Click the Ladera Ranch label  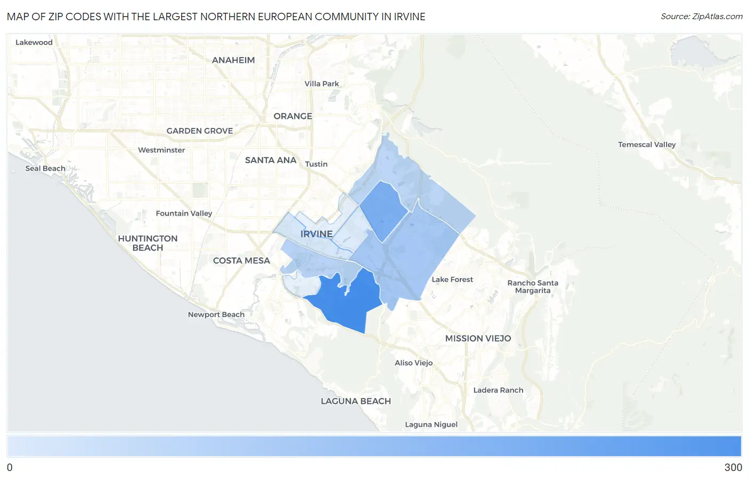click(x=499, y=390)
